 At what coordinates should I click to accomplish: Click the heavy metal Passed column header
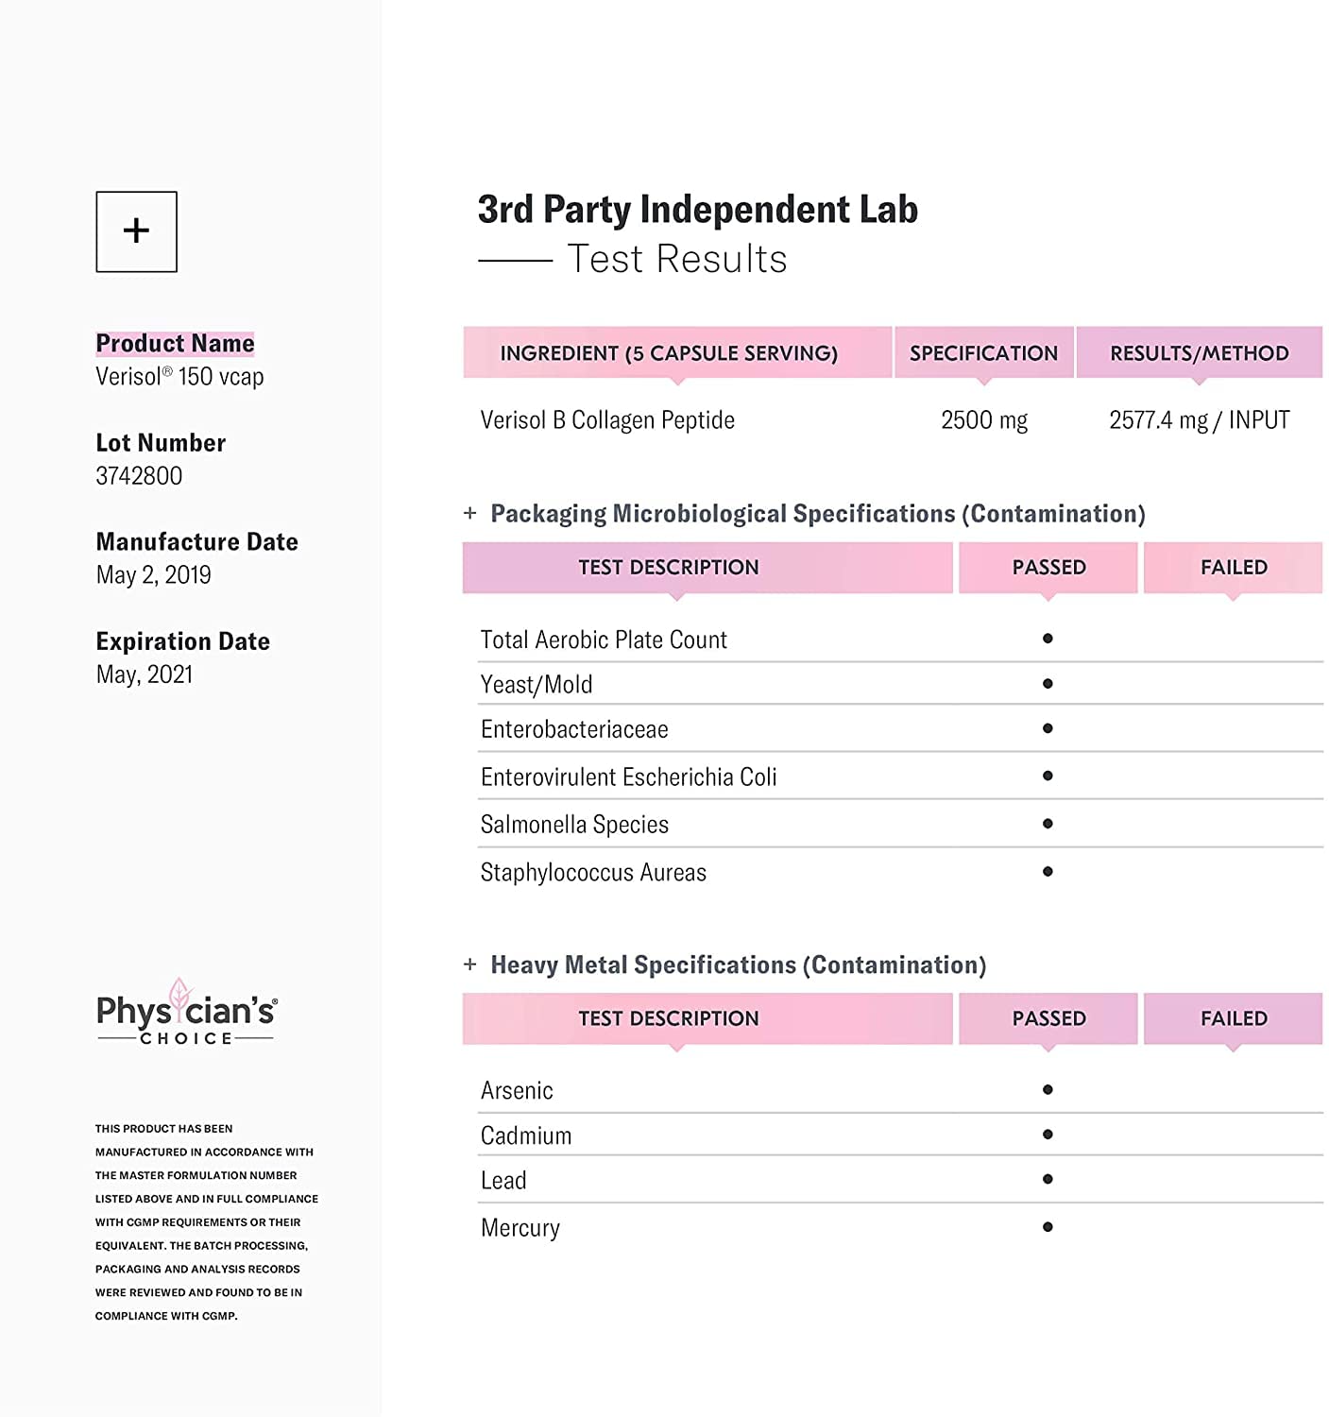(1048, 1018)
